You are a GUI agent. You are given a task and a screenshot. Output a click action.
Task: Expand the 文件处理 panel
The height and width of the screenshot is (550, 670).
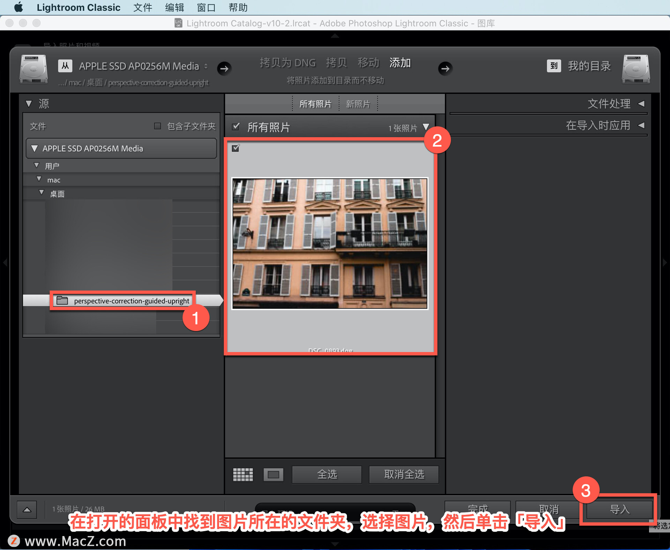[641, 104]
